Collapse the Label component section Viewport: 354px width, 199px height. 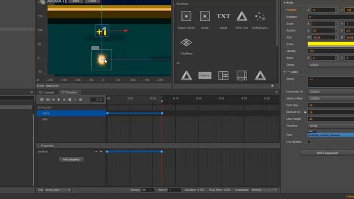(x=284, y=72)
